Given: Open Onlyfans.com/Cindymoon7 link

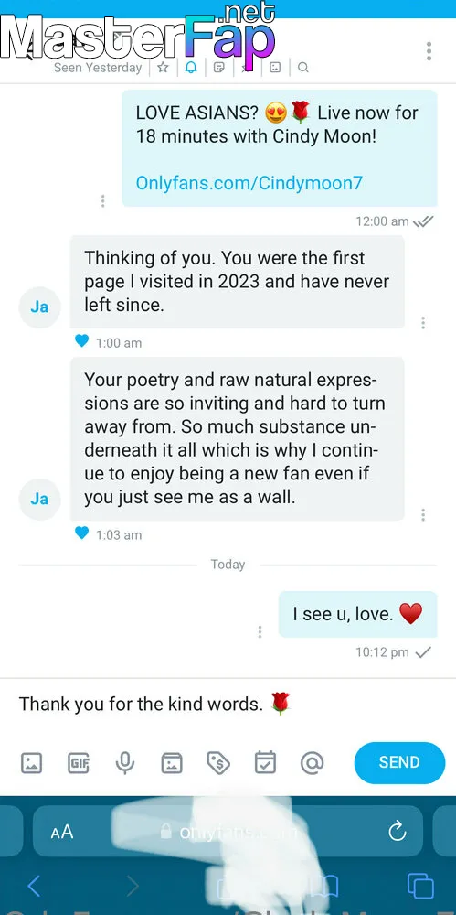Looking at the screenshot, I should pos(249,183).
